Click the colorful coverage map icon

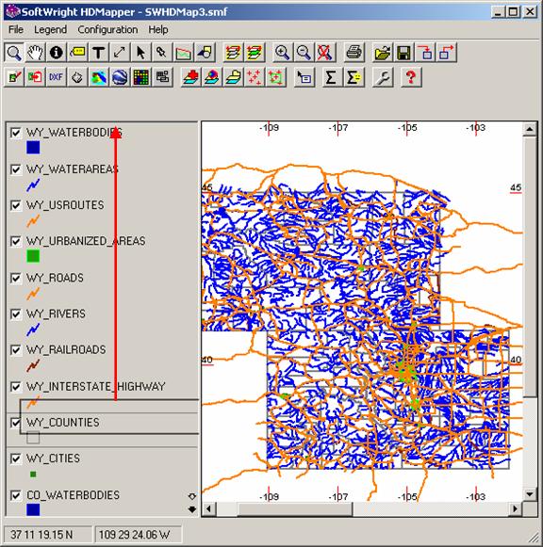(x=98, y=77)
